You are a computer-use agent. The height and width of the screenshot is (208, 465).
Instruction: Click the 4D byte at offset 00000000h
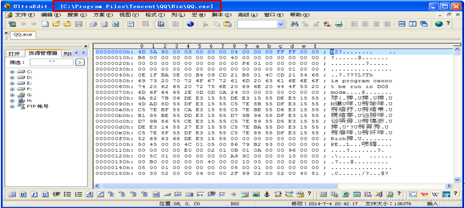[142, 52]
